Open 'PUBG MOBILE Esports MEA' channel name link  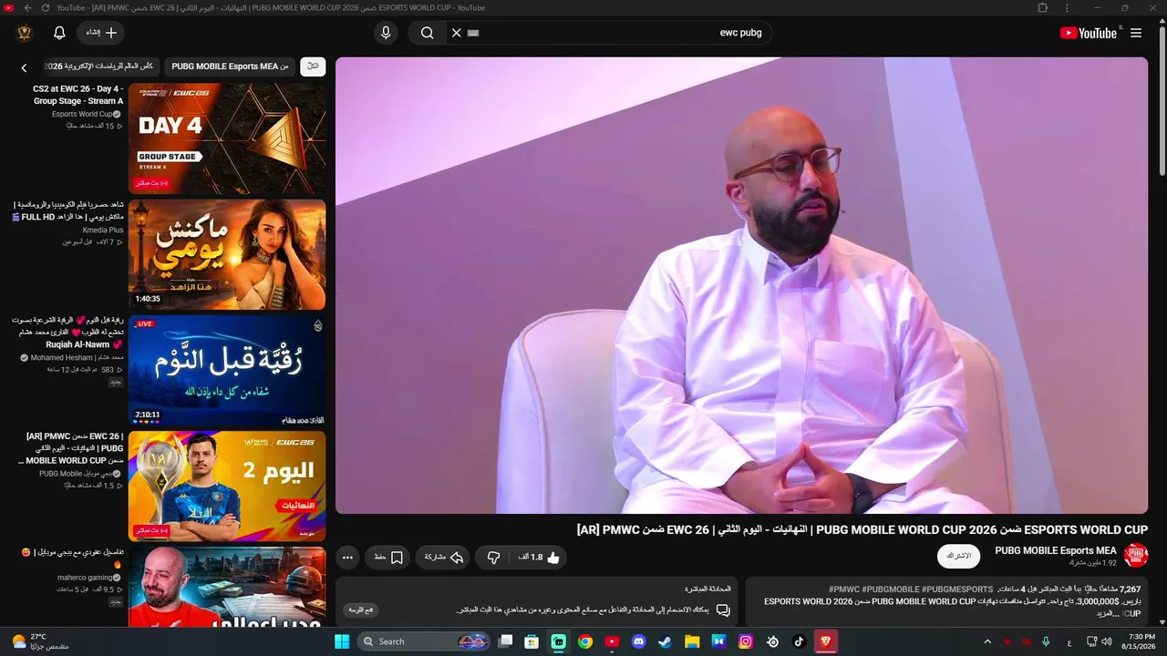[x=1056, y=550]
